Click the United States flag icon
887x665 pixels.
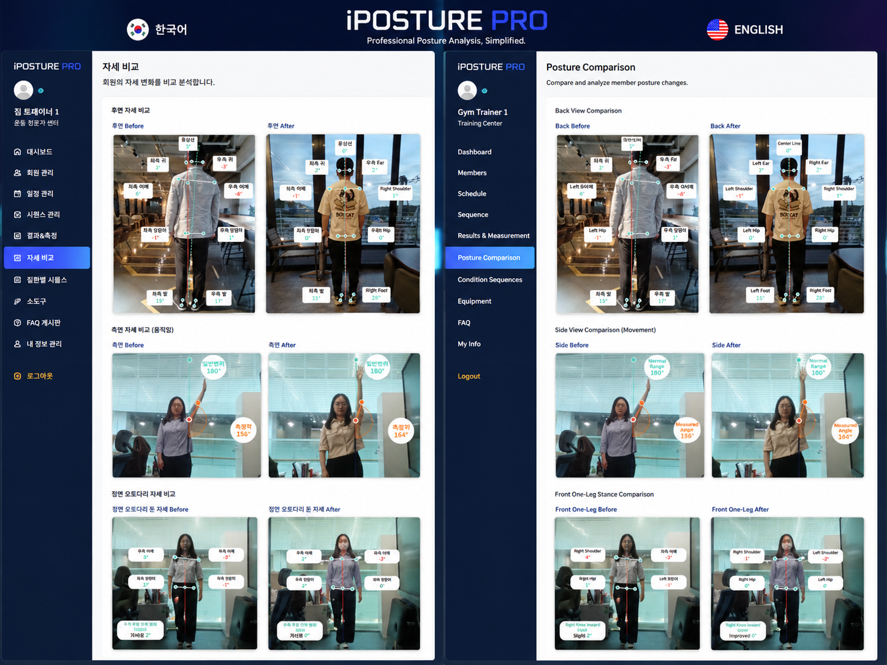tap(717, 29)
